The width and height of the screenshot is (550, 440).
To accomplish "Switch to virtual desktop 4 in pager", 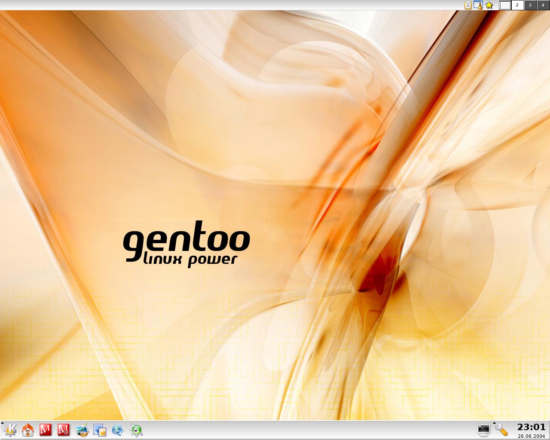I will tap(543, 5).
